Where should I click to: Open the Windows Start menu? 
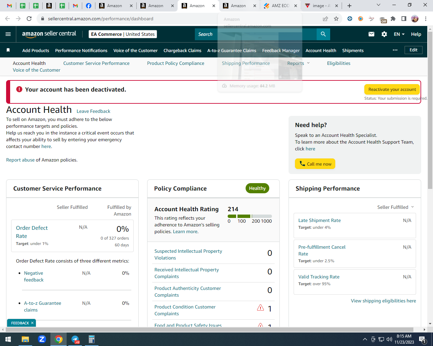pos(8,339)
